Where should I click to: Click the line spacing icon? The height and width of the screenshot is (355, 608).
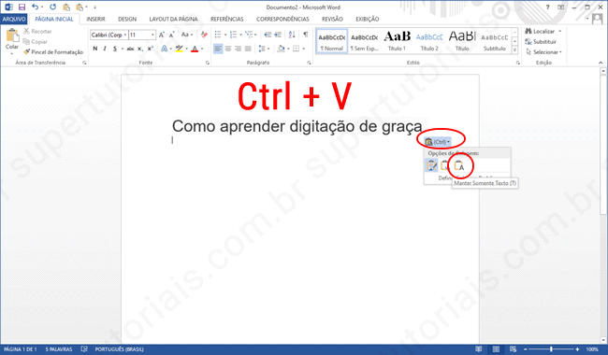(262, 49)
